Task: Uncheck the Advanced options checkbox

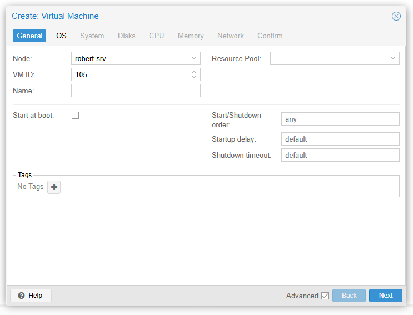Action: coord(325,296)
